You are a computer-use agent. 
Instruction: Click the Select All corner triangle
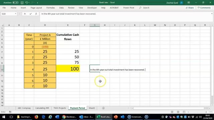click(x=2, y=25)
